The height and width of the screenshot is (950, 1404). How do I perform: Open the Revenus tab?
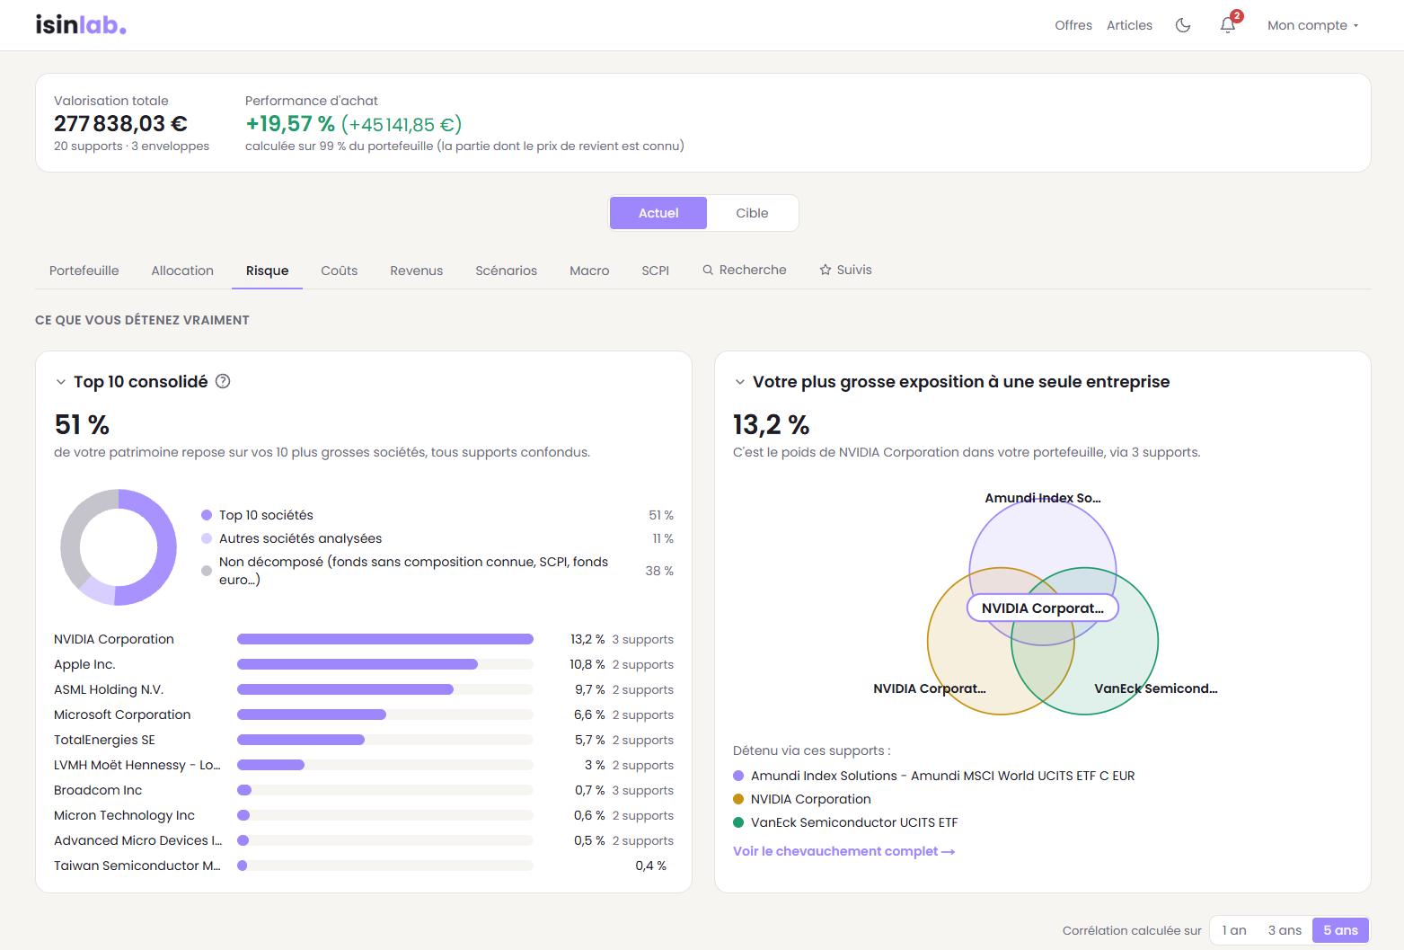coord(417,271)
